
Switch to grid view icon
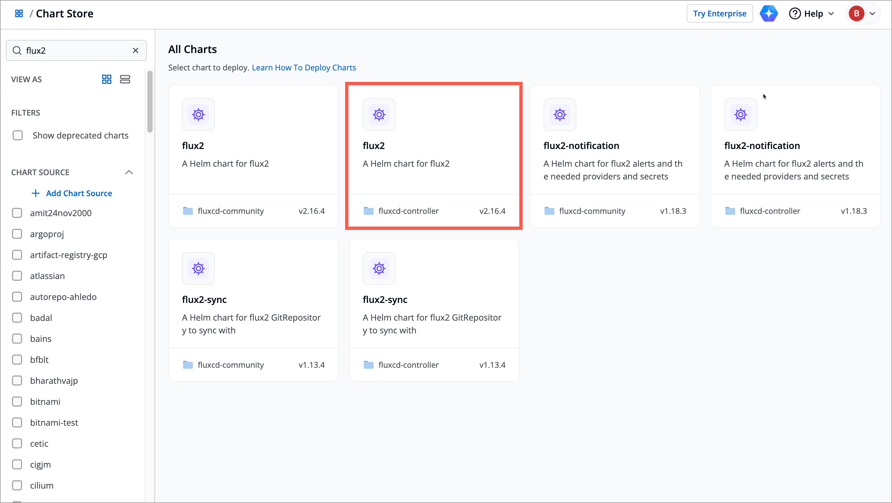tap(107, 79)
